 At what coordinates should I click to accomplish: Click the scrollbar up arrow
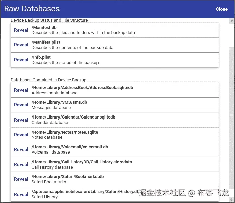click(x=232, y=21)
